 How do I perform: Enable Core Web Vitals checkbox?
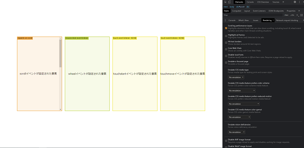tap(226, 49)
